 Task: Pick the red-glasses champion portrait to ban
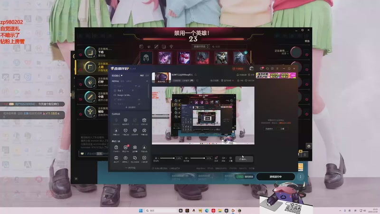(x=183, y=58)
